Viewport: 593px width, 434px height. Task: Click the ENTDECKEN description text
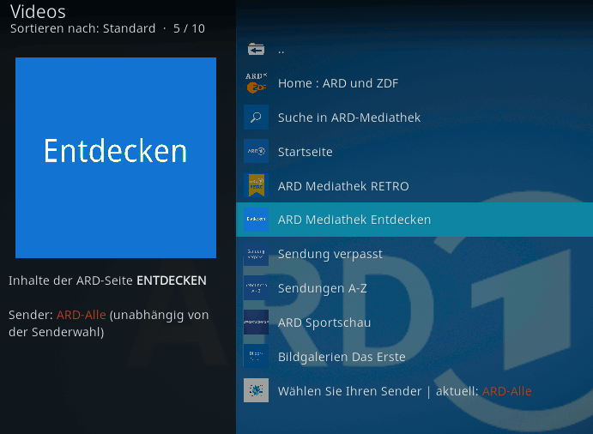[x=172, y=280]
